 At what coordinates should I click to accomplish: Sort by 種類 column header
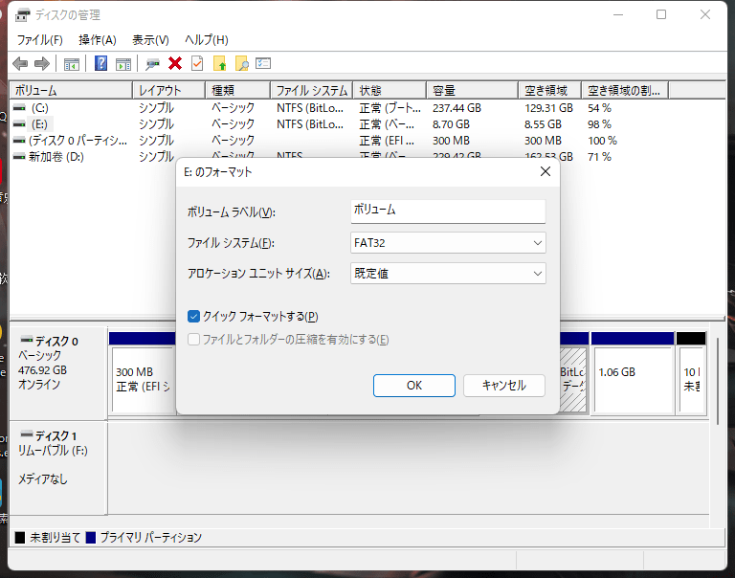click(238, 90)
